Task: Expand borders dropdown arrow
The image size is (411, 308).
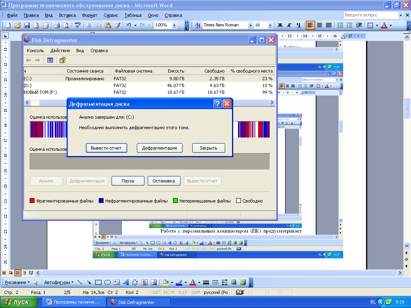Action: 377,25
